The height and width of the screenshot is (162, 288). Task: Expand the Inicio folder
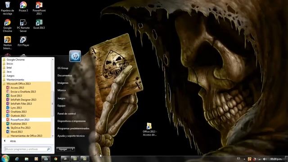pos(9,64)
